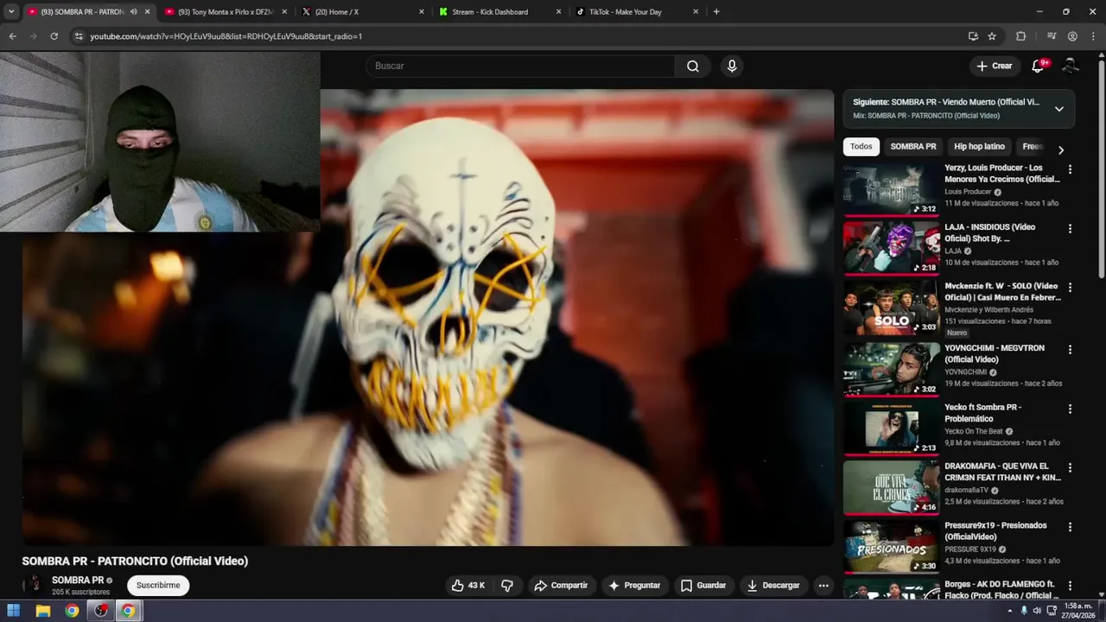1106x622 pixels.
Task: Select the Todos filter chip
Action: pyautogui.click(x=861, y=147)
